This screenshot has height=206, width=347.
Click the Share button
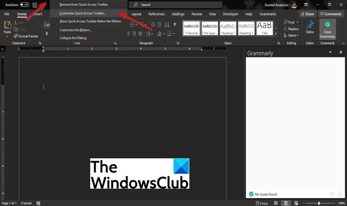(308, 14)
